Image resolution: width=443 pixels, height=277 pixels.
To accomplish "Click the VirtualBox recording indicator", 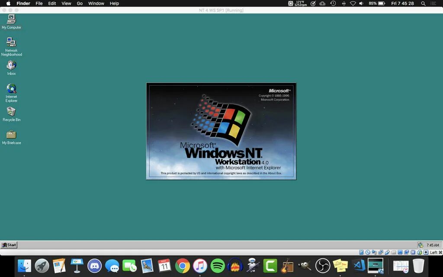I will click(x=407, y=252).
